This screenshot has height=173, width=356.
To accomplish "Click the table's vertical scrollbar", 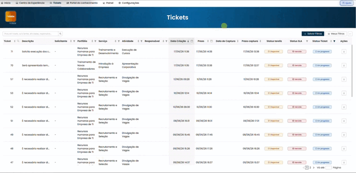I will (x=352, y=71).
